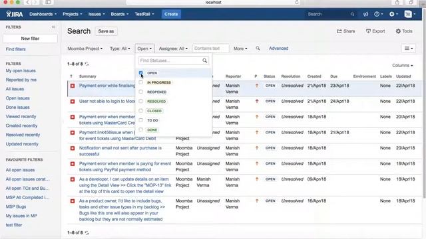Click the JIRA logo
Image resolution: width=426 pixels, height=239 pixels.
pyautogui.click(x=15, y=14)
